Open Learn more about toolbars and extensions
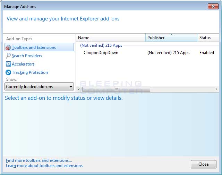 [x=44, y=166]
